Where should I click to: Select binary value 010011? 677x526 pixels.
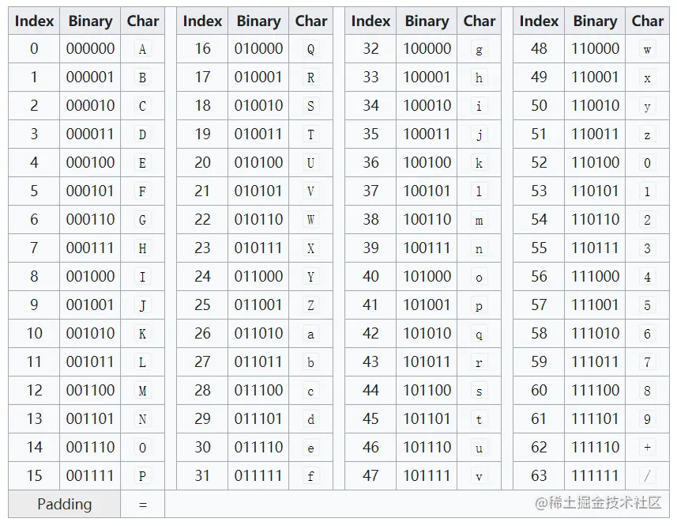(x=258, y=134)
